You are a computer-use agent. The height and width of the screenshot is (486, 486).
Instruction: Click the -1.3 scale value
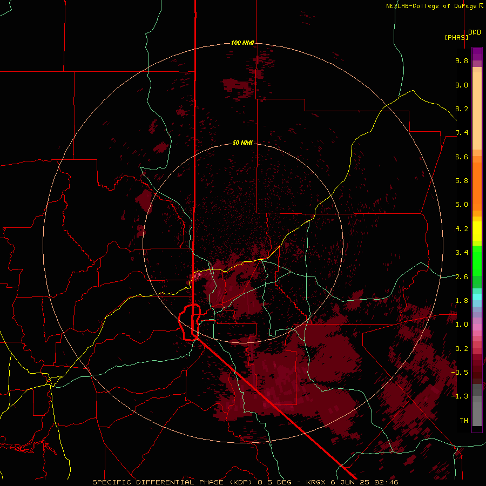click(460, 396)
